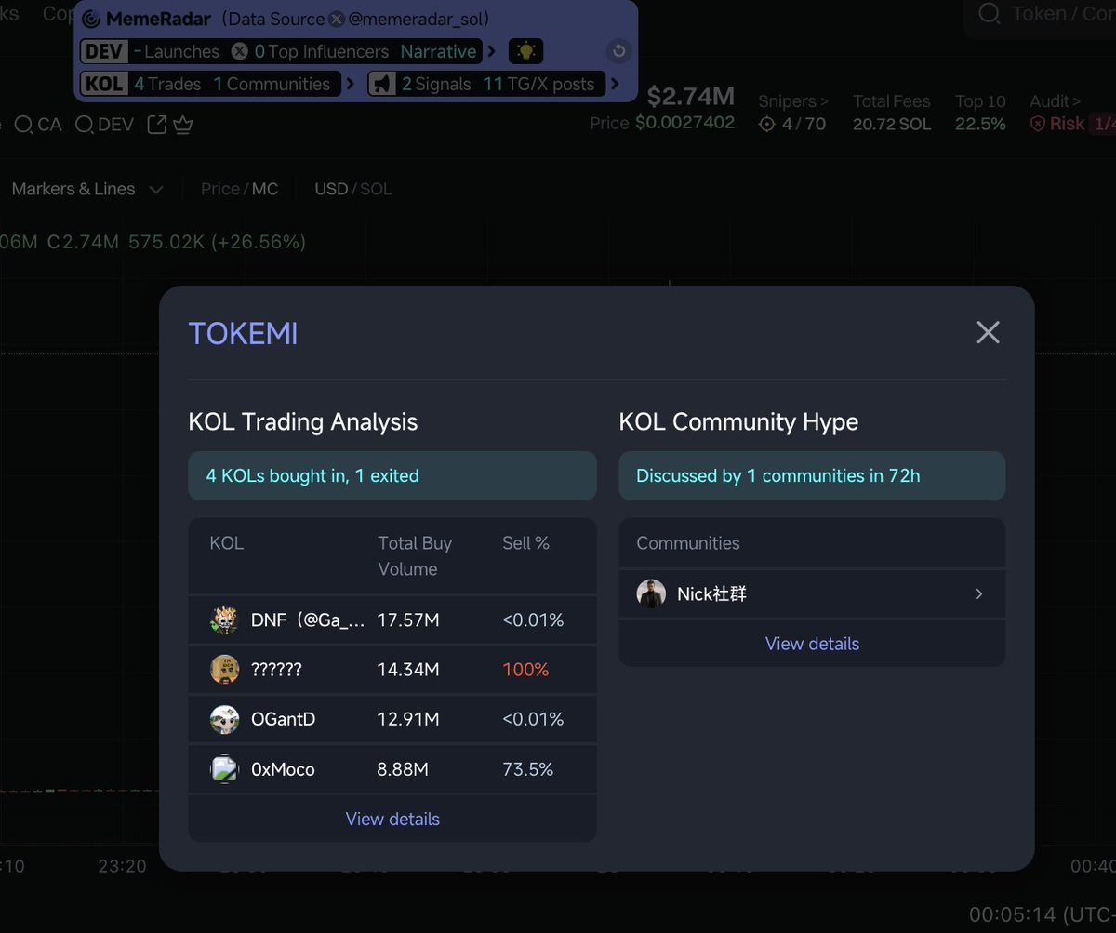Image resolution: width=1116 pixels, height=933 pixels.
Task: Click the 12.91M buy volume
Action: (x=407, y=719)
